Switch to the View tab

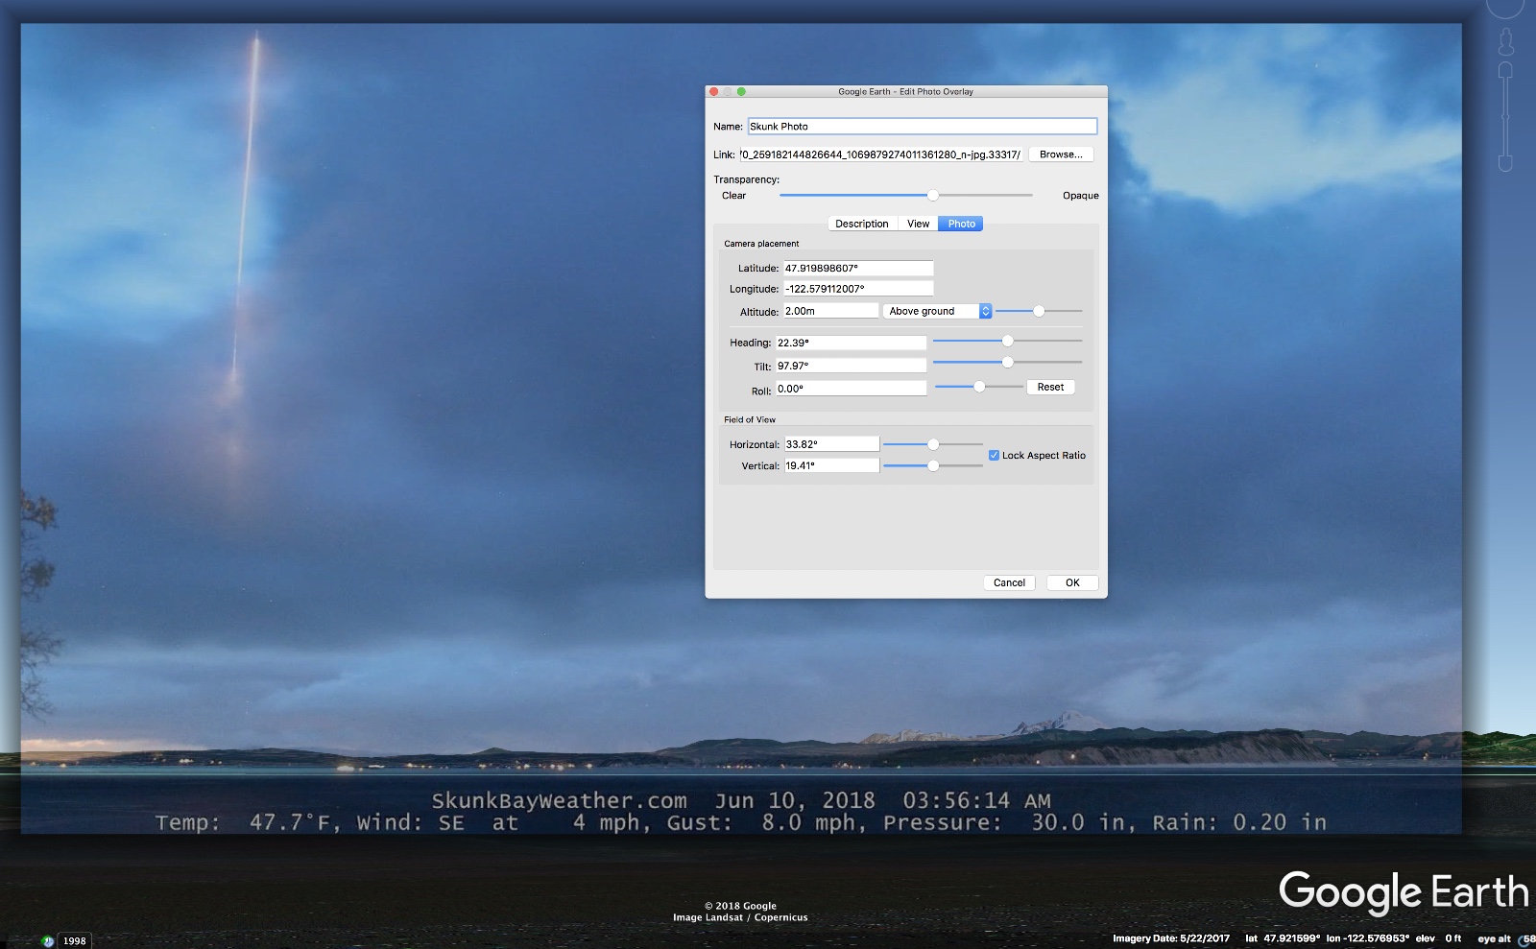click(918, 224)
